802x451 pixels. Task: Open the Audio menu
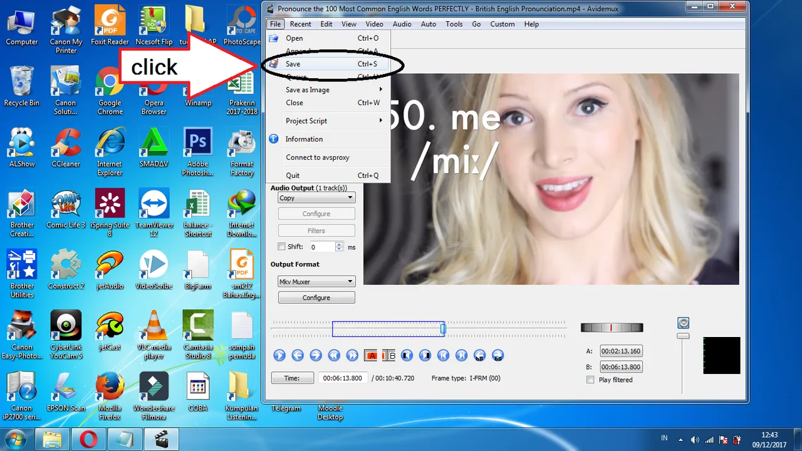tap(402, 24)
